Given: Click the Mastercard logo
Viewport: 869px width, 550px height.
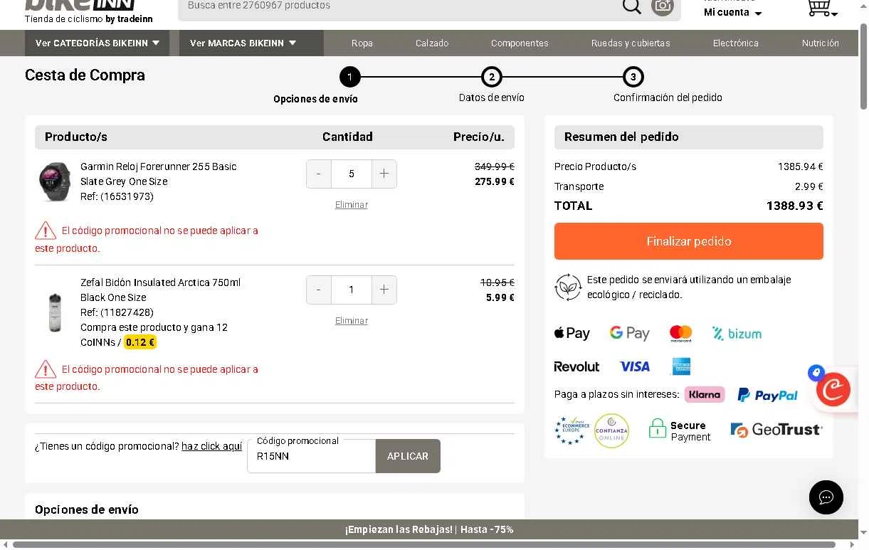Looking at the screenshot, I should (681, 333).
